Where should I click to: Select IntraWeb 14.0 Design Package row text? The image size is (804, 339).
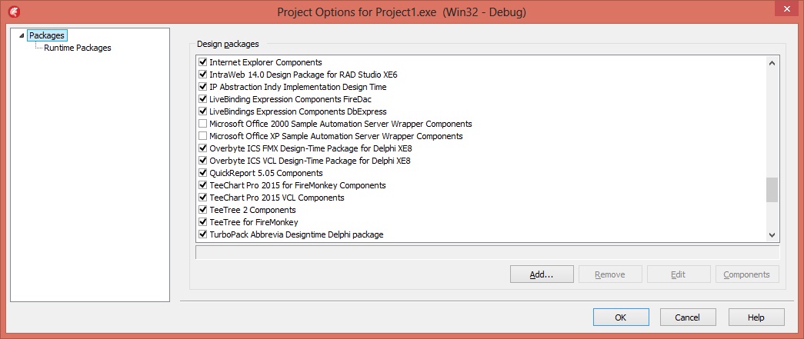304,75
